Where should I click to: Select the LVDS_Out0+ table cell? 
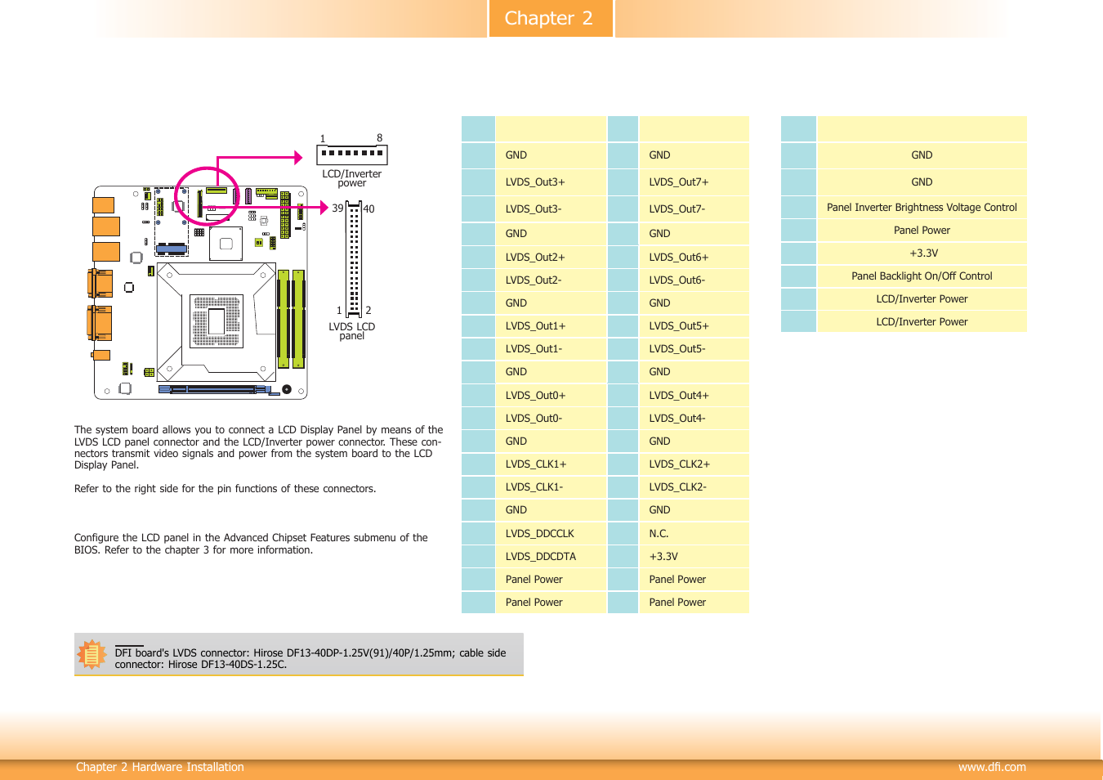(551, 396)
